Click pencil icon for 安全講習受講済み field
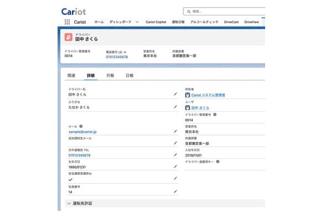Screen dimensions: 321x217 coord(175,178)
